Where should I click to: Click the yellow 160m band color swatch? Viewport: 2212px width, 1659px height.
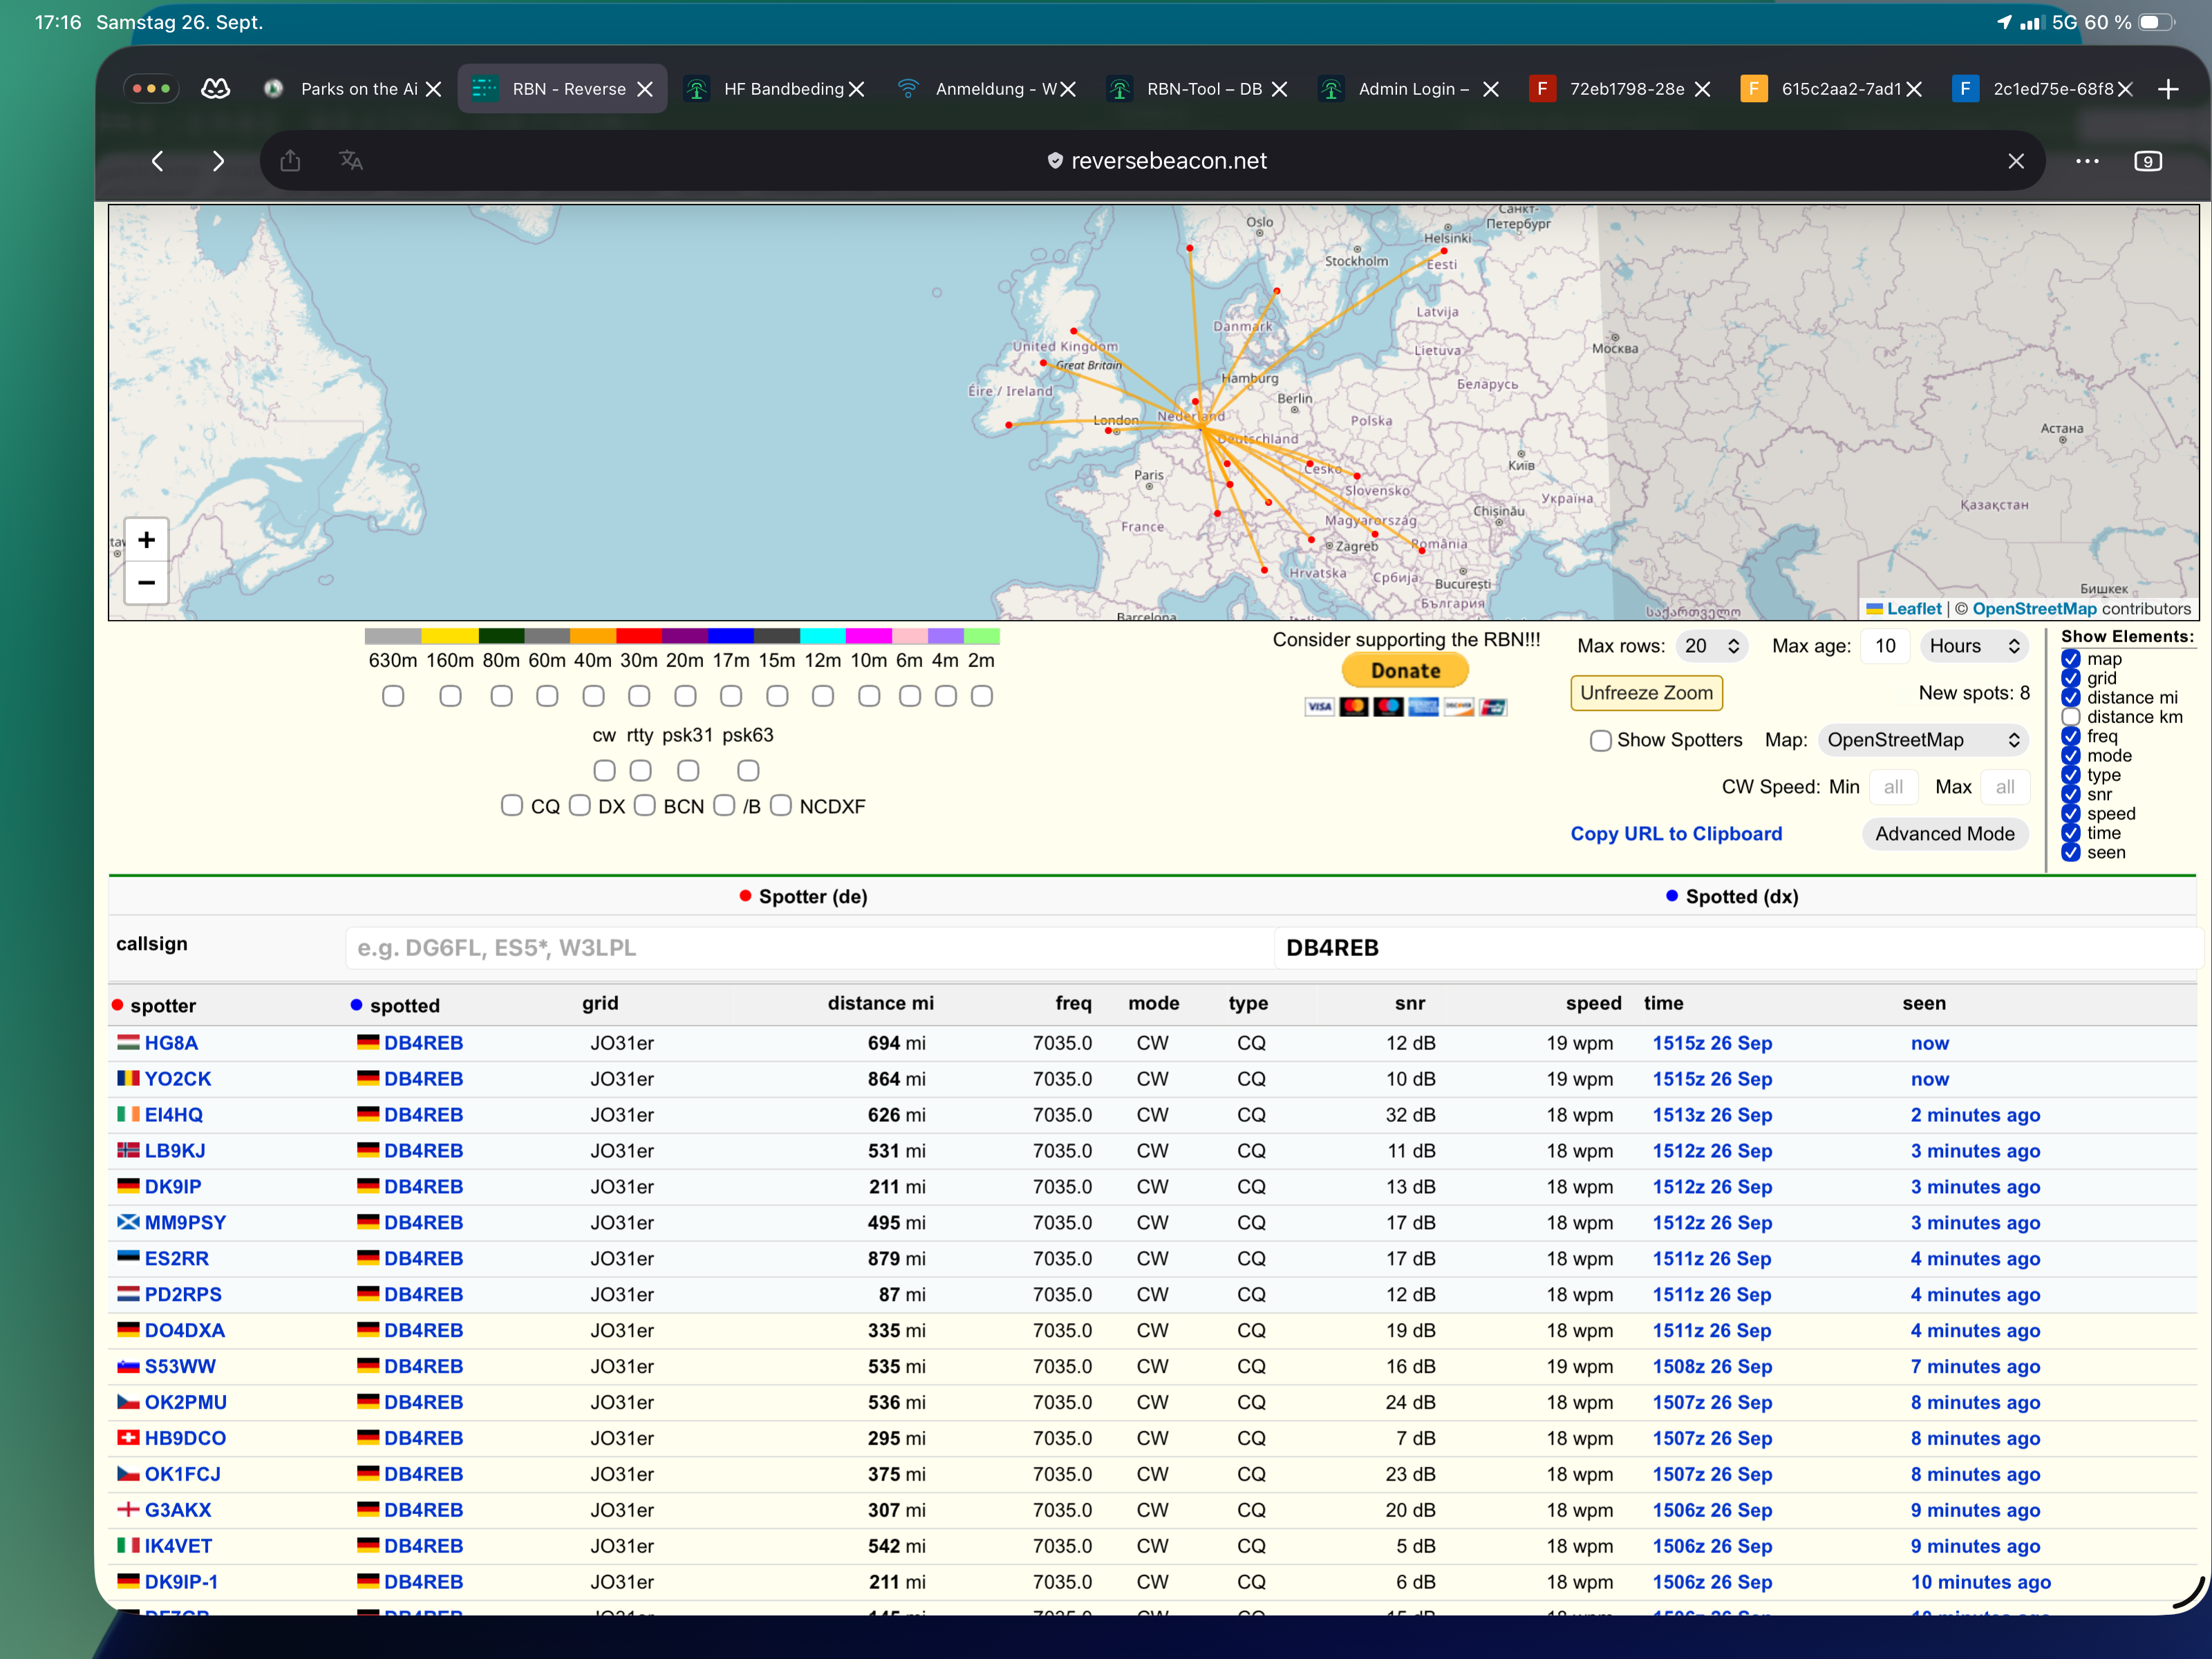[450, 636]
